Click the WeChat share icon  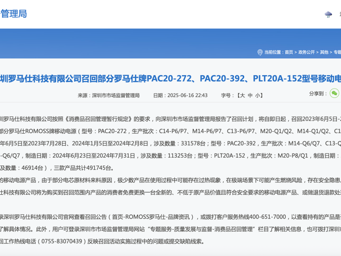click(x=335, y=93)
